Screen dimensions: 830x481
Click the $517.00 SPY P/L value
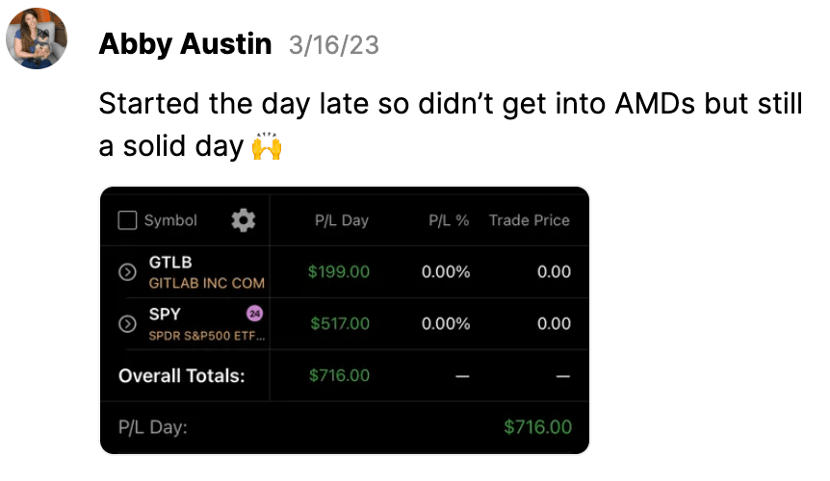tap(340, 323)
